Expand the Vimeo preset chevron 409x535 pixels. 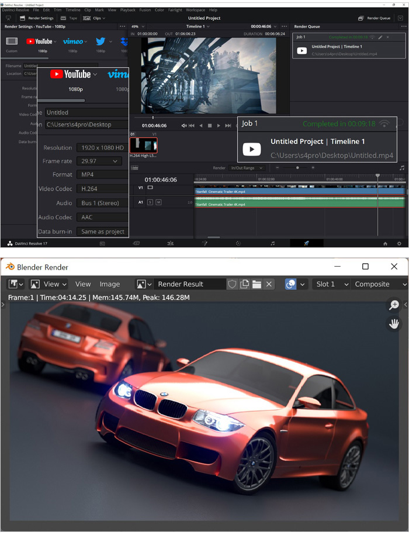tap(85, 42)
